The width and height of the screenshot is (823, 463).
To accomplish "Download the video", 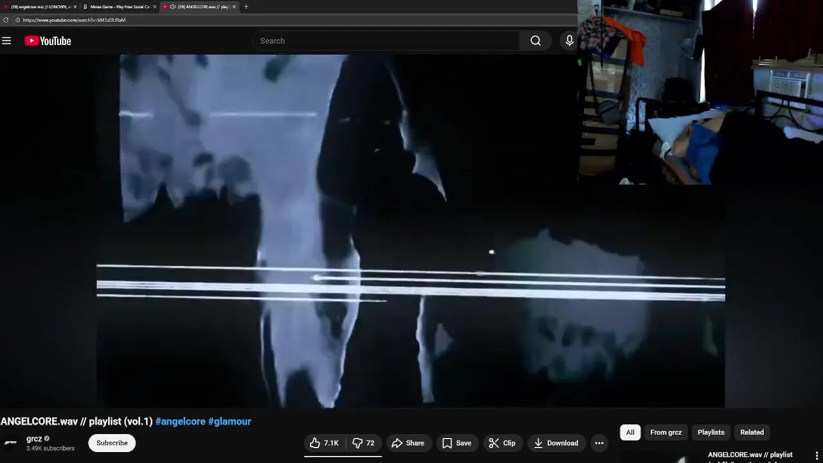I will (556, 443).
